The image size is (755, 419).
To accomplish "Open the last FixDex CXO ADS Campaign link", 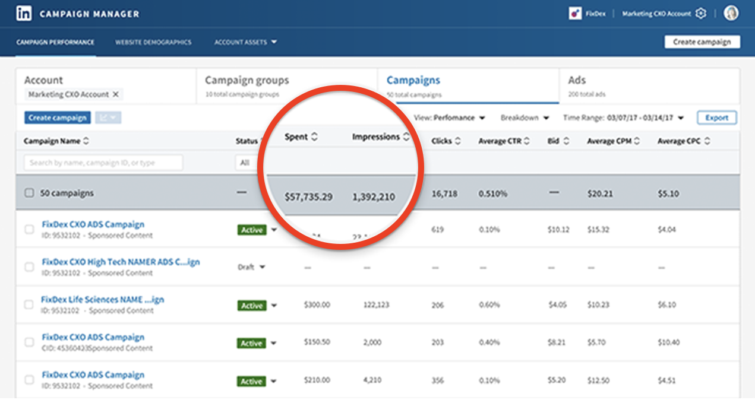I will click(93, 375).
